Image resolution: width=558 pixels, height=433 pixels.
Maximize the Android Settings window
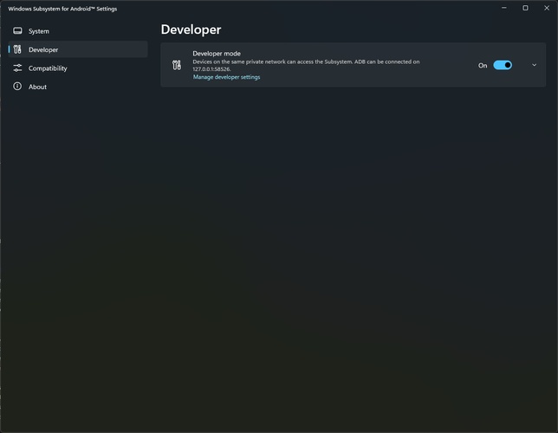click(525, 8)
